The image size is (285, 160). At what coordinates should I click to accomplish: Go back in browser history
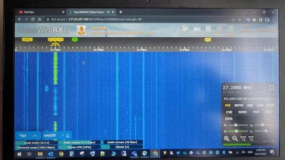coord(20,19)
